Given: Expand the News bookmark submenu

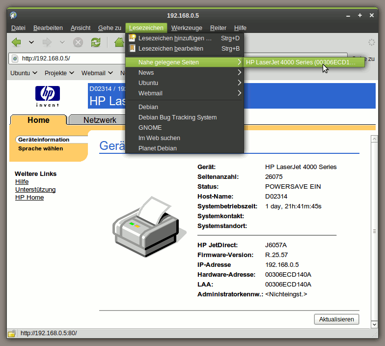Looking at the screenshot, I should point(185,73).
